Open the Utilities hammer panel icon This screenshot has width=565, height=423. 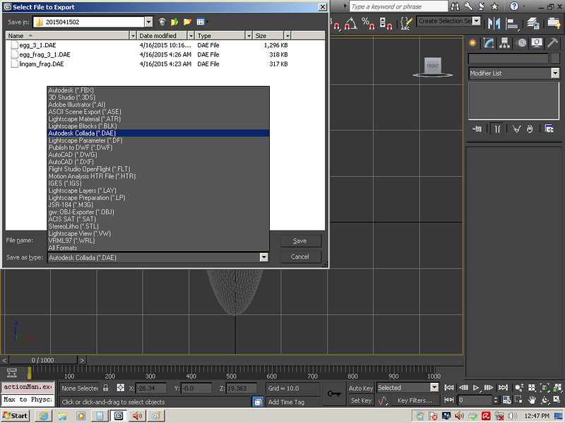tap(553, 43)
